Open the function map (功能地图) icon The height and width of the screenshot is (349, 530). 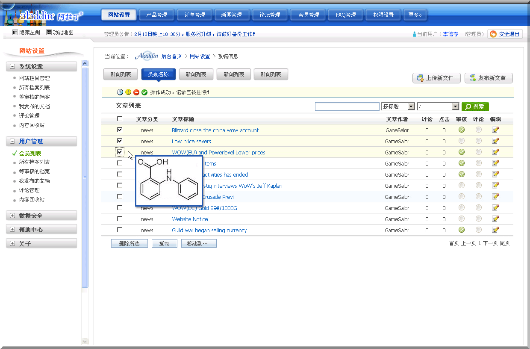click(x=49, y=33)
